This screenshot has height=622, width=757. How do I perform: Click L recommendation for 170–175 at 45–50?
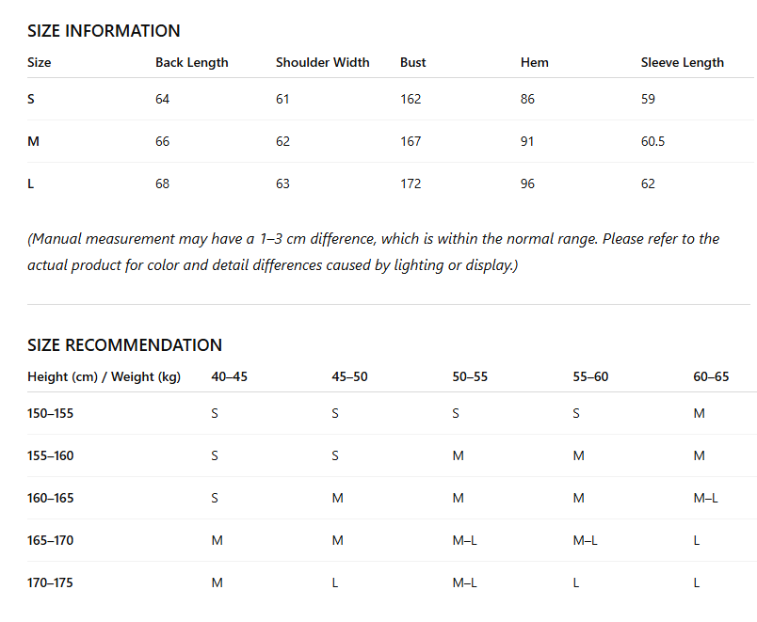click(334, 582)
